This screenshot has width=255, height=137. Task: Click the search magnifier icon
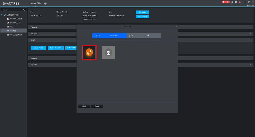click(x=24, y=10)
